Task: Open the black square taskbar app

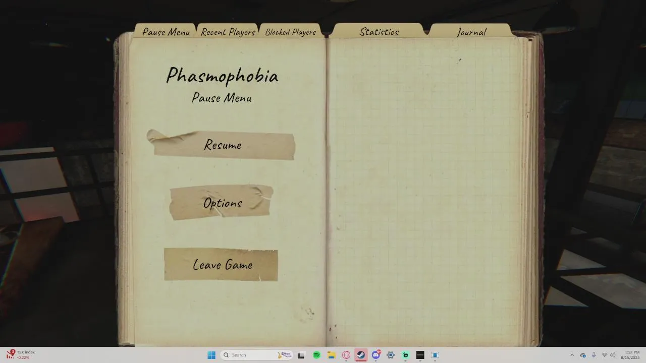Action: (420, 355)
